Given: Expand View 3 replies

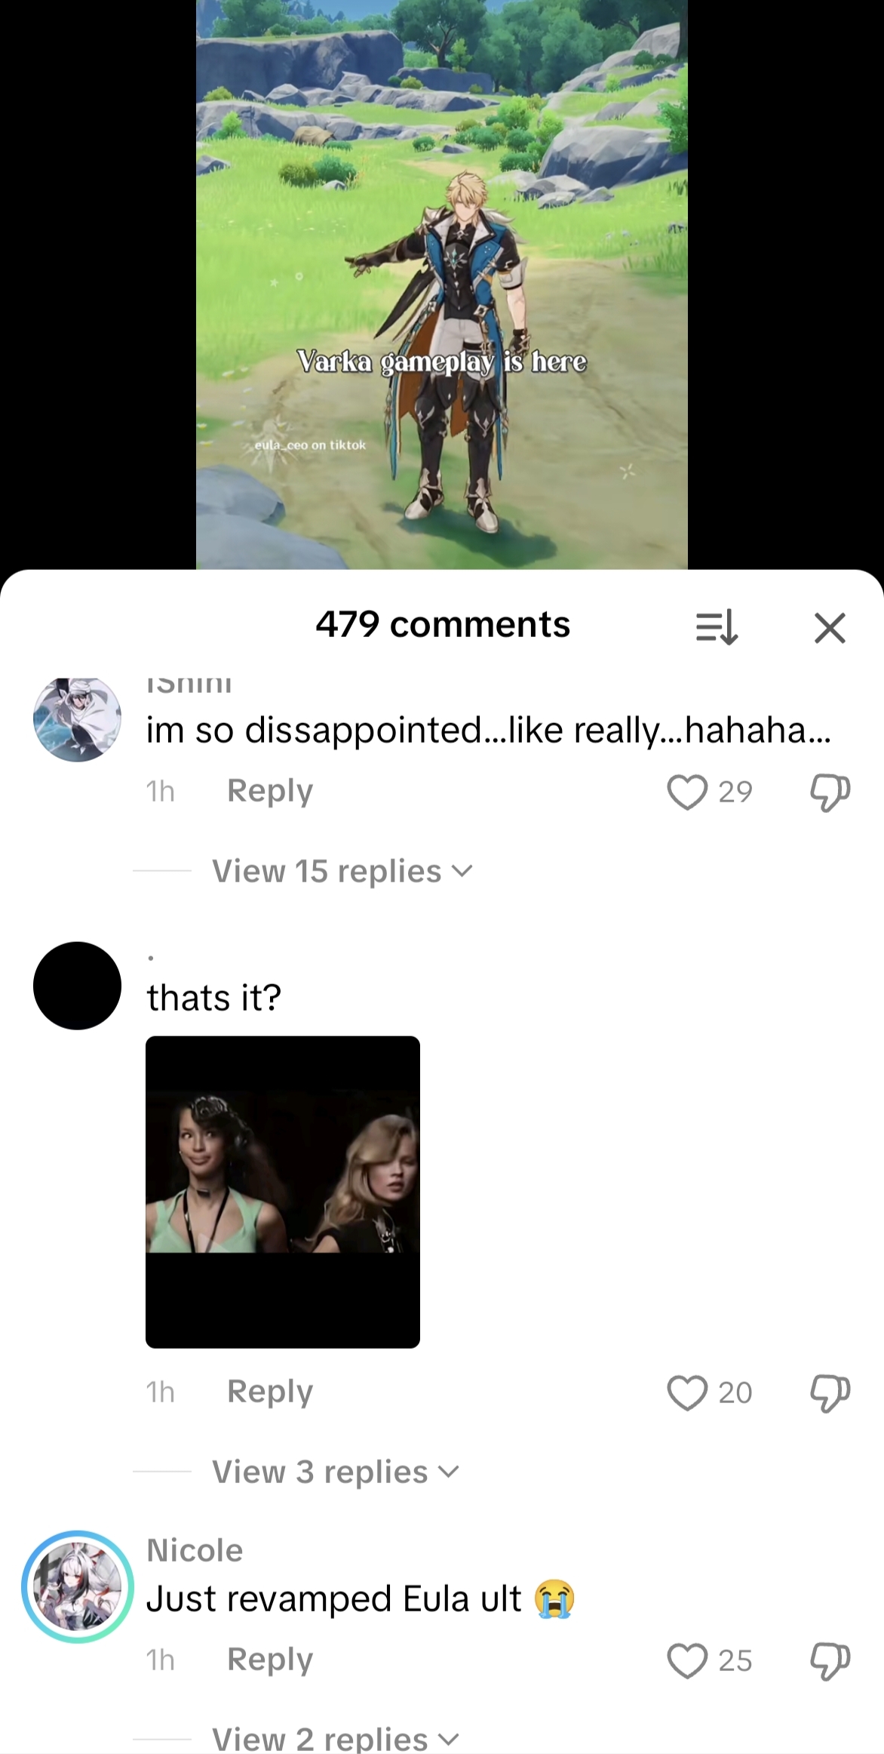Looking at the screenshot, I should [x=335, y=1472].
